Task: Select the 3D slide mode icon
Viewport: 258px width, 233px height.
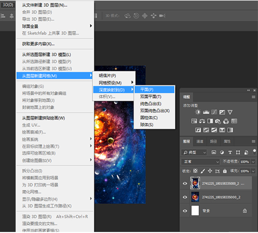Action: (x=153, y=16)
